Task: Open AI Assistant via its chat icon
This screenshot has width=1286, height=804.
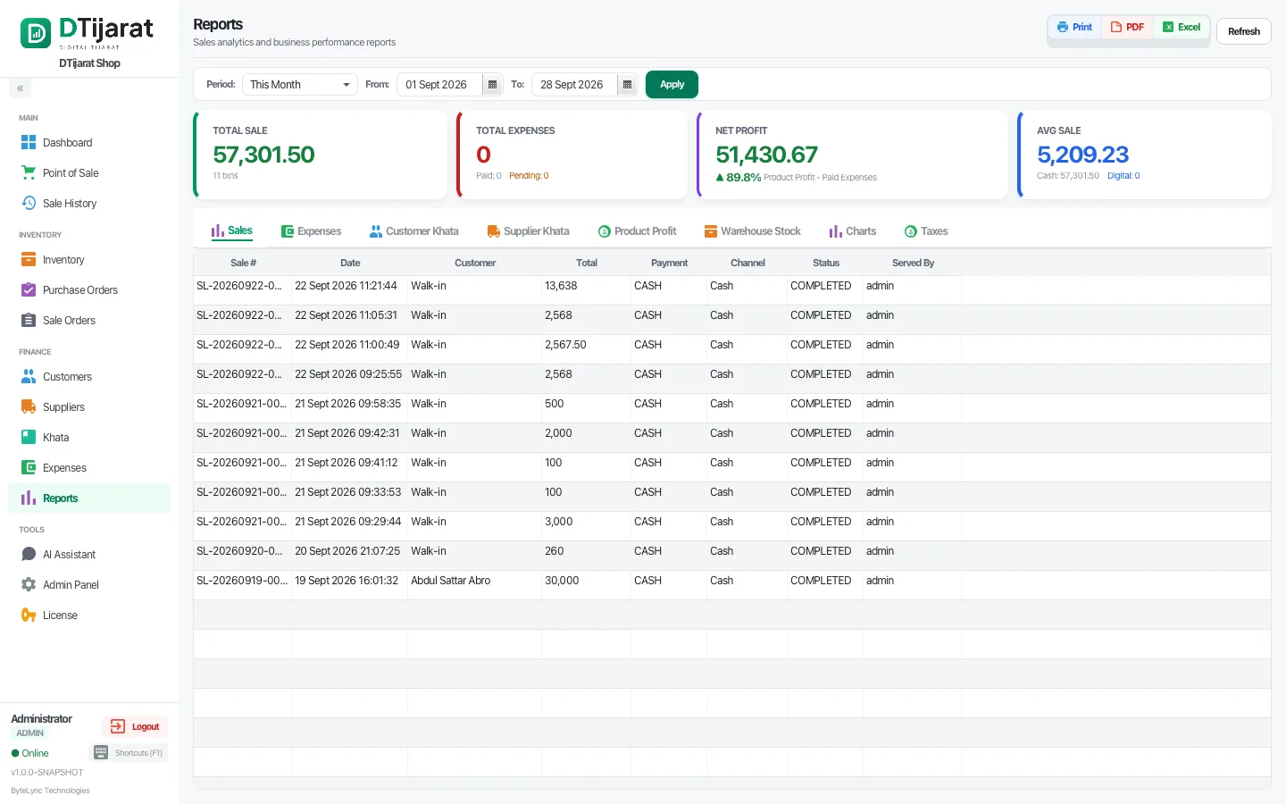Action: coord(29,555)
